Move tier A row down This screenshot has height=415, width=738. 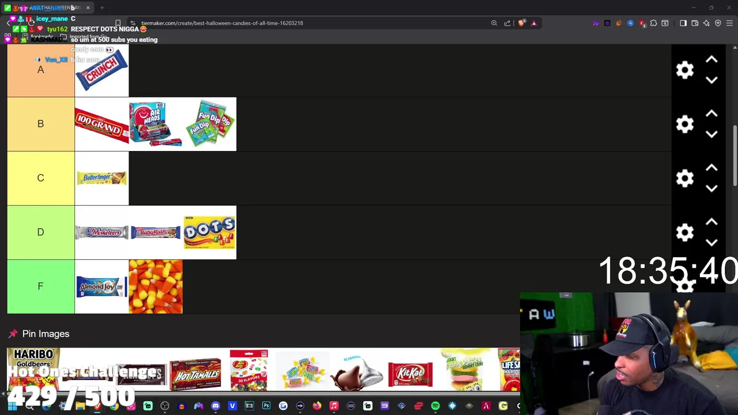[711, 80]
